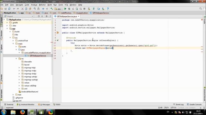This screenshot has width=206, height=115.
Task: Click the Open folder toolbar icon
Action: [x=2, y=9]
